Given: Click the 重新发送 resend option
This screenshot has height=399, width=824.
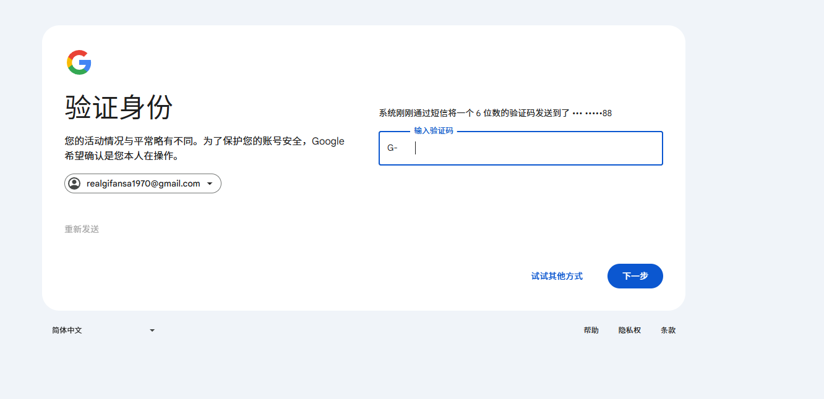Looking at the screenshot, I should pyautogui.click(x=80, y=229).
